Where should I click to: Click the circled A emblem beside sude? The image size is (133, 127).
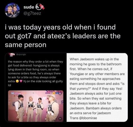(x=38, y=7)
